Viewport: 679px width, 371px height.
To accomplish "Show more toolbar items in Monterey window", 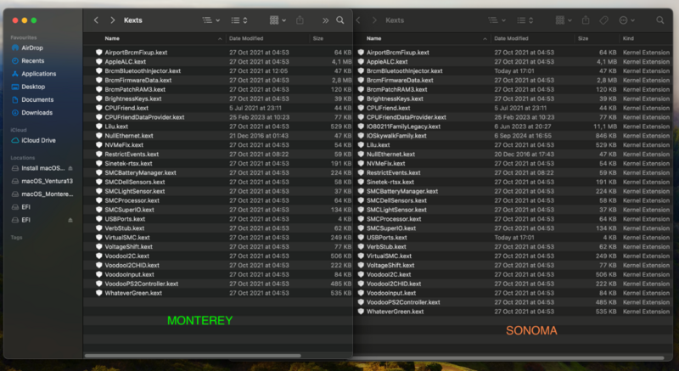I will tap(326, 20).
